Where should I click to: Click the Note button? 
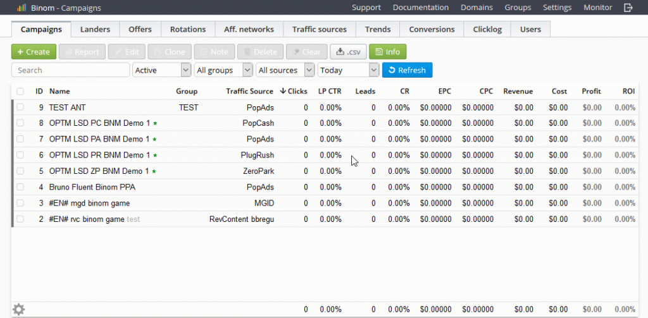tap(215, 52)
